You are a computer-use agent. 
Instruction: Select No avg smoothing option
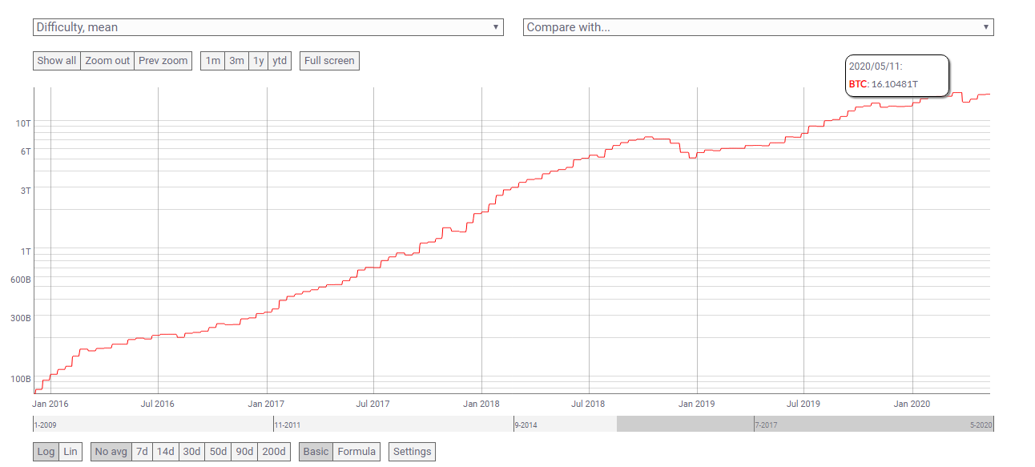tap(111, 452)
